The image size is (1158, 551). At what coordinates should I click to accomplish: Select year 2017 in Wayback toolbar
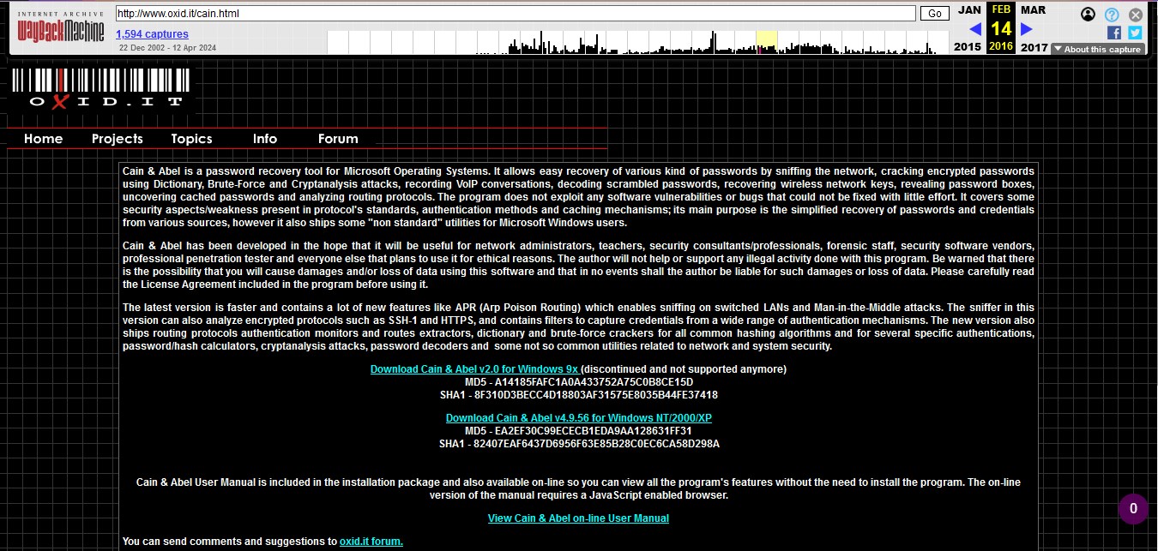pos(1034,47)
